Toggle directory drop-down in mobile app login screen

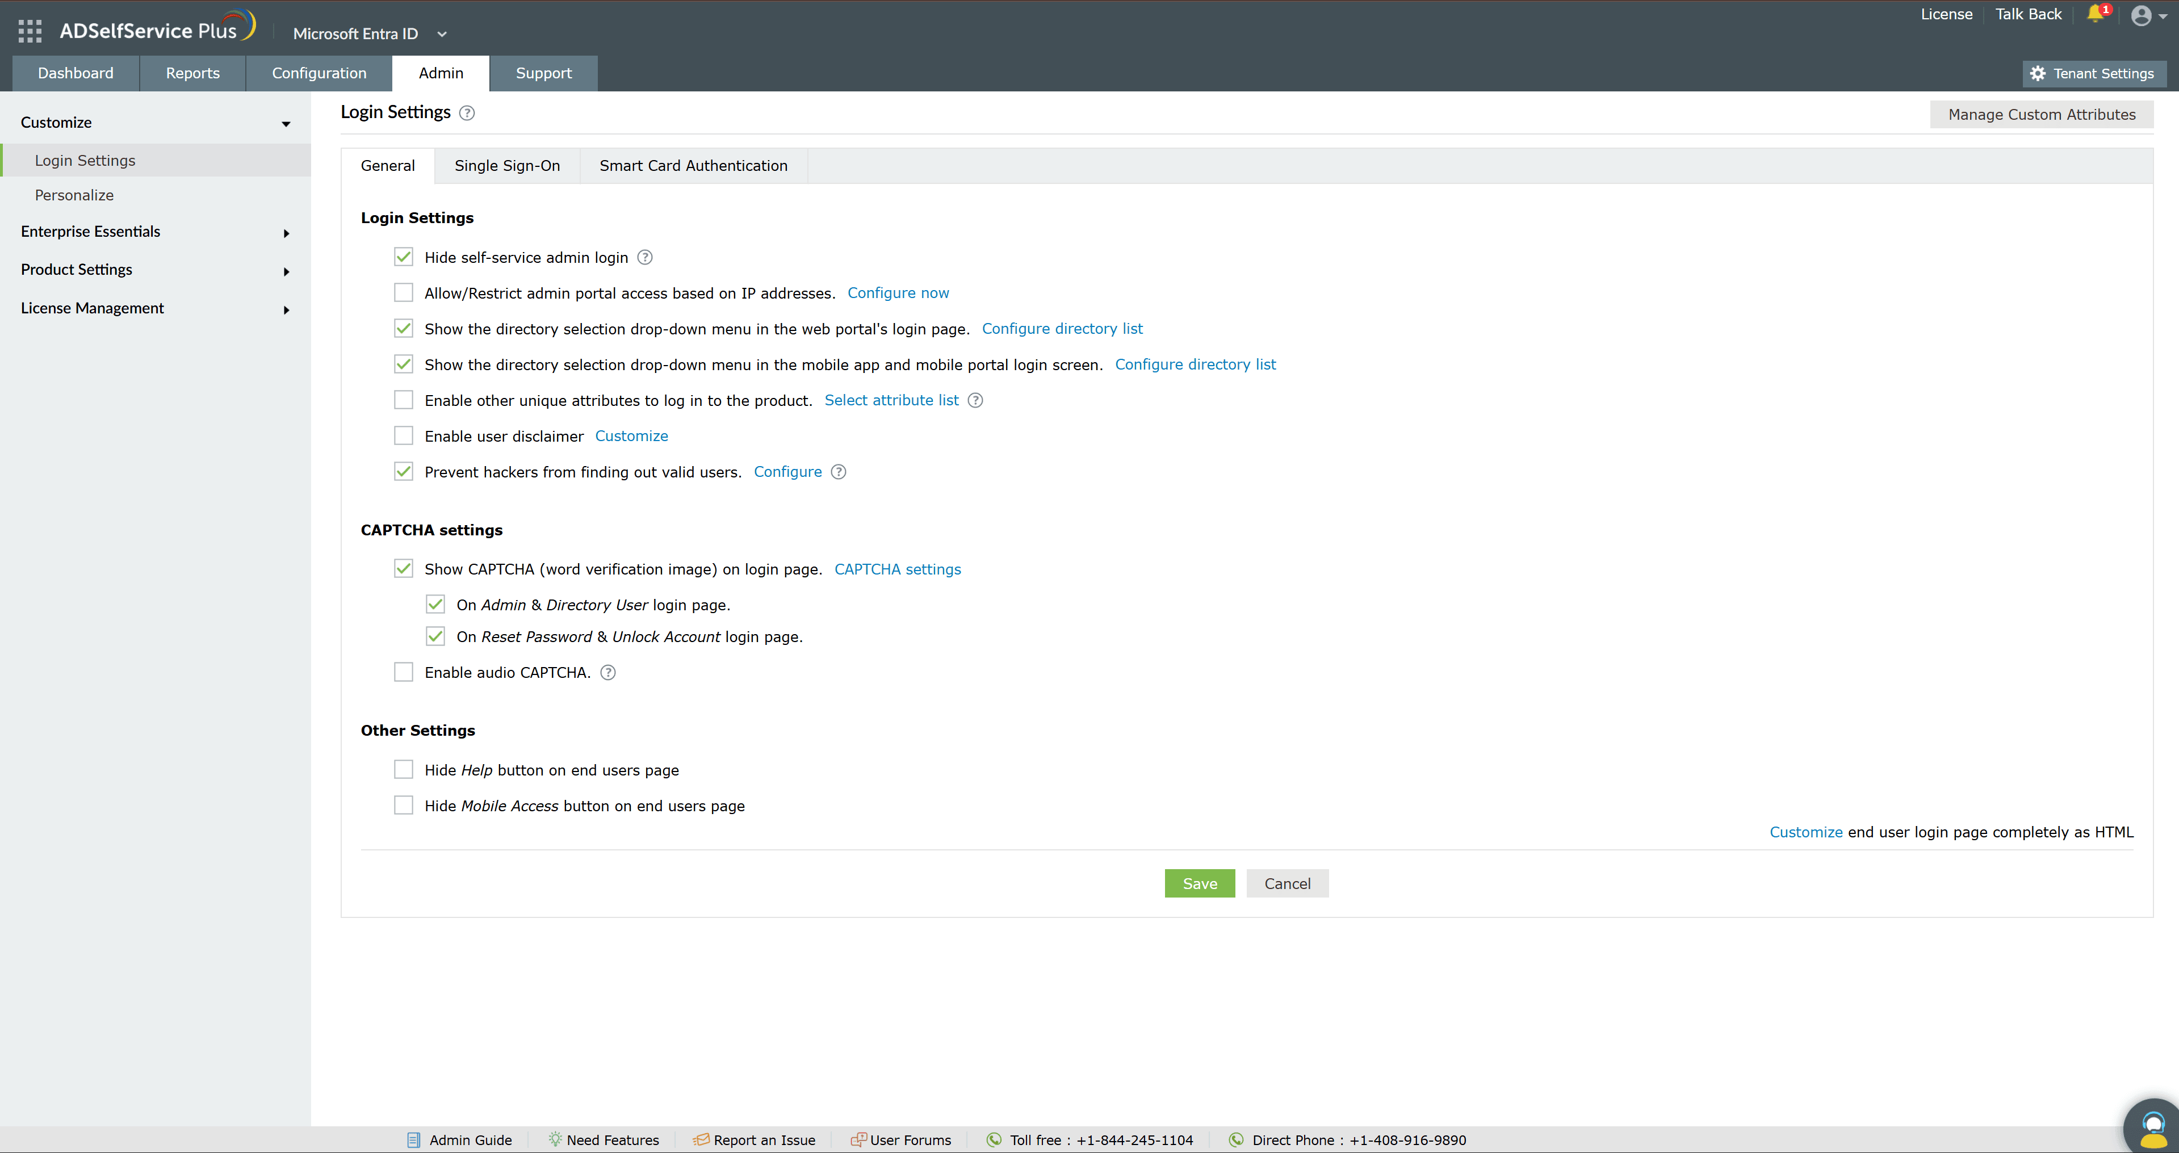point(404,364)
